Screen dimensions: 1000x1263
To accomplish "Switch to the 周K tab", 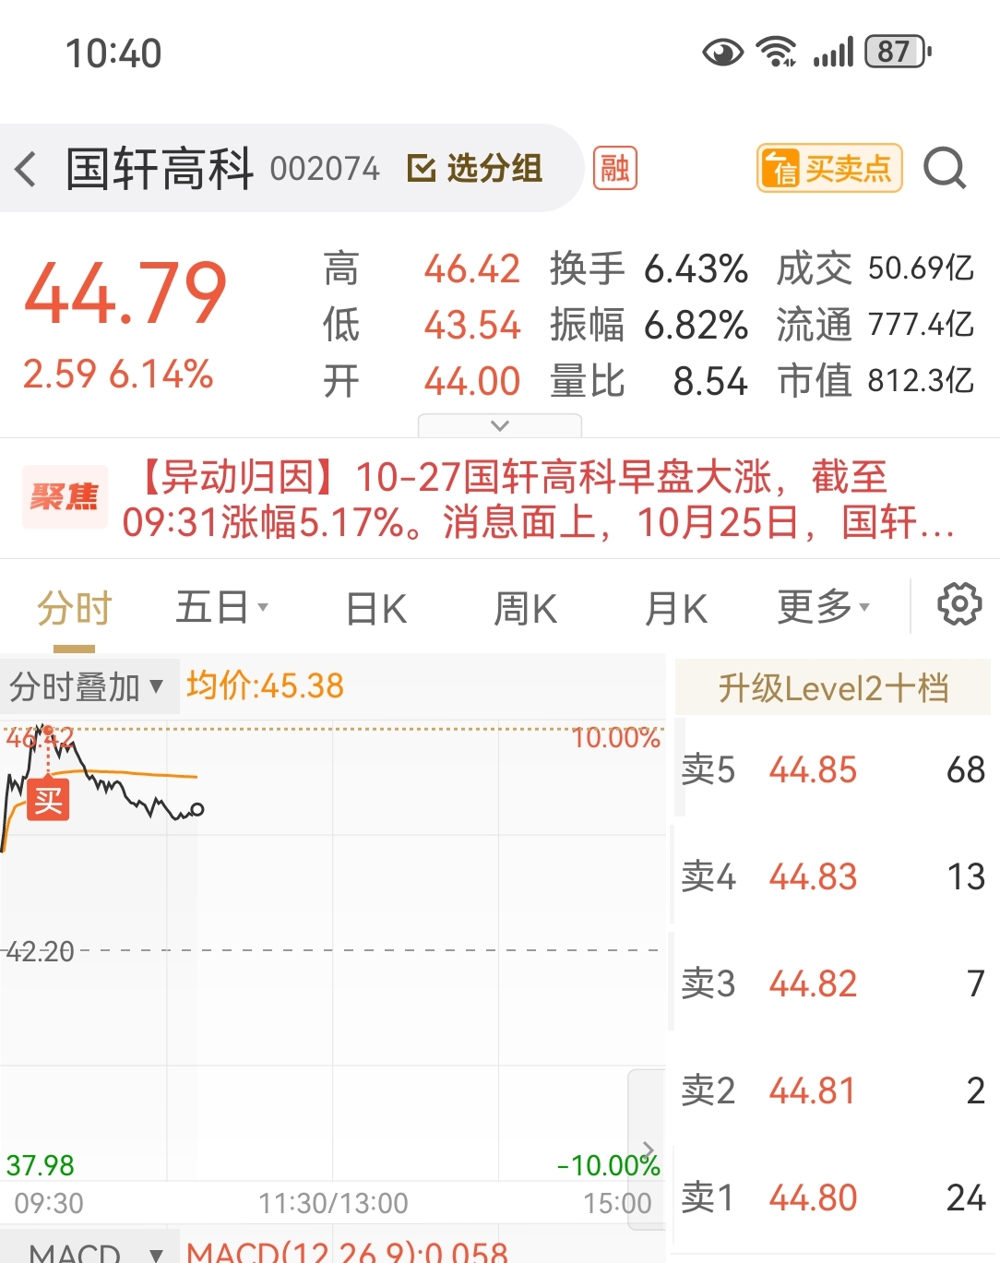I will pyautogui.click(x=526, y=609).
